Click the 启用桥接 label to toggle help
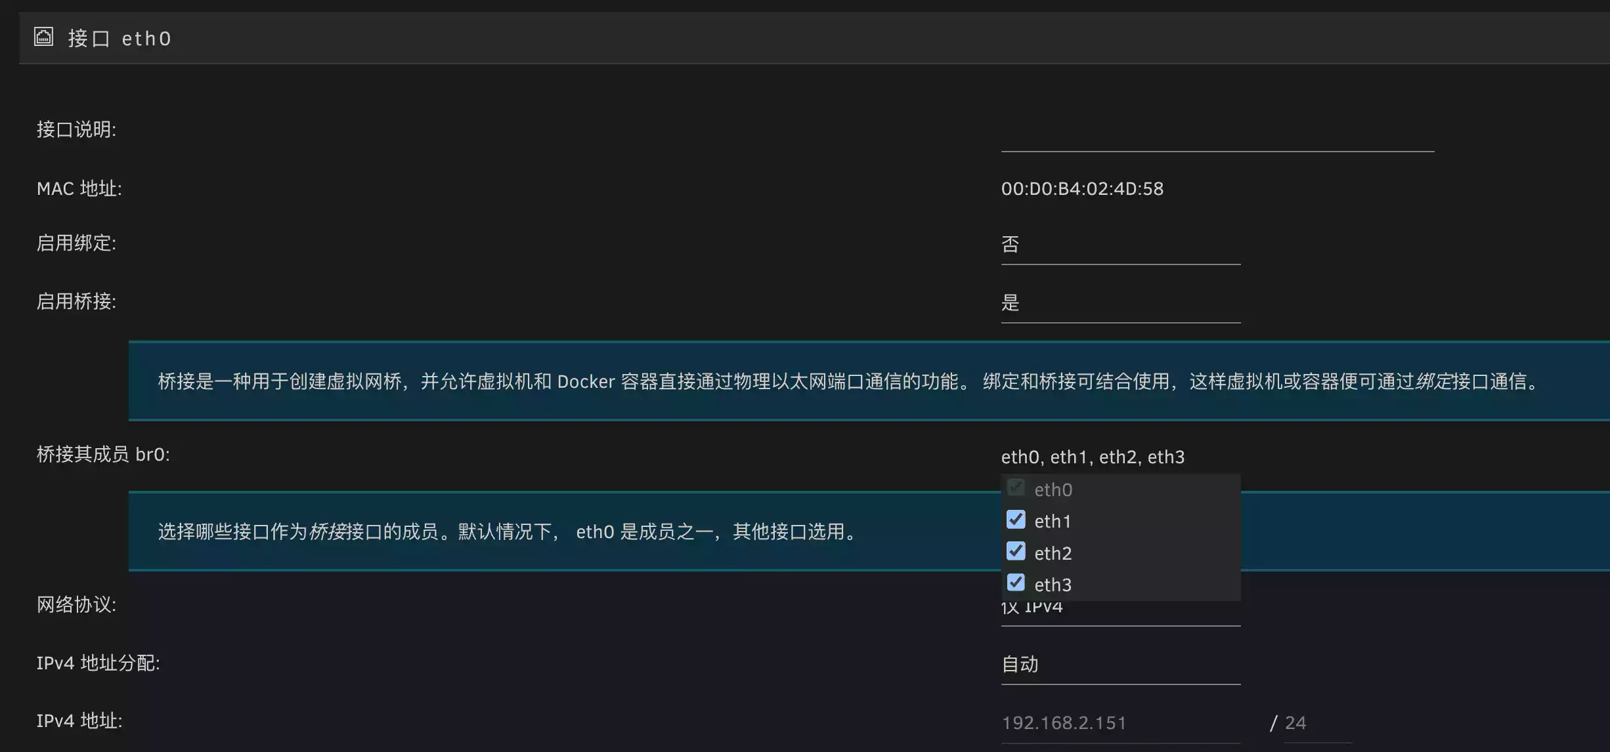The height and width of the screenshot is (752, 1610). click(x=76, y=302)
